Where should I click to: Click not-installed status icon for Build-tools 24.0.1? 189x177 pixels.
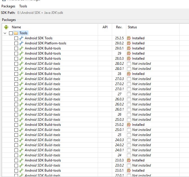pyautogui.click(x=129, y=150)
